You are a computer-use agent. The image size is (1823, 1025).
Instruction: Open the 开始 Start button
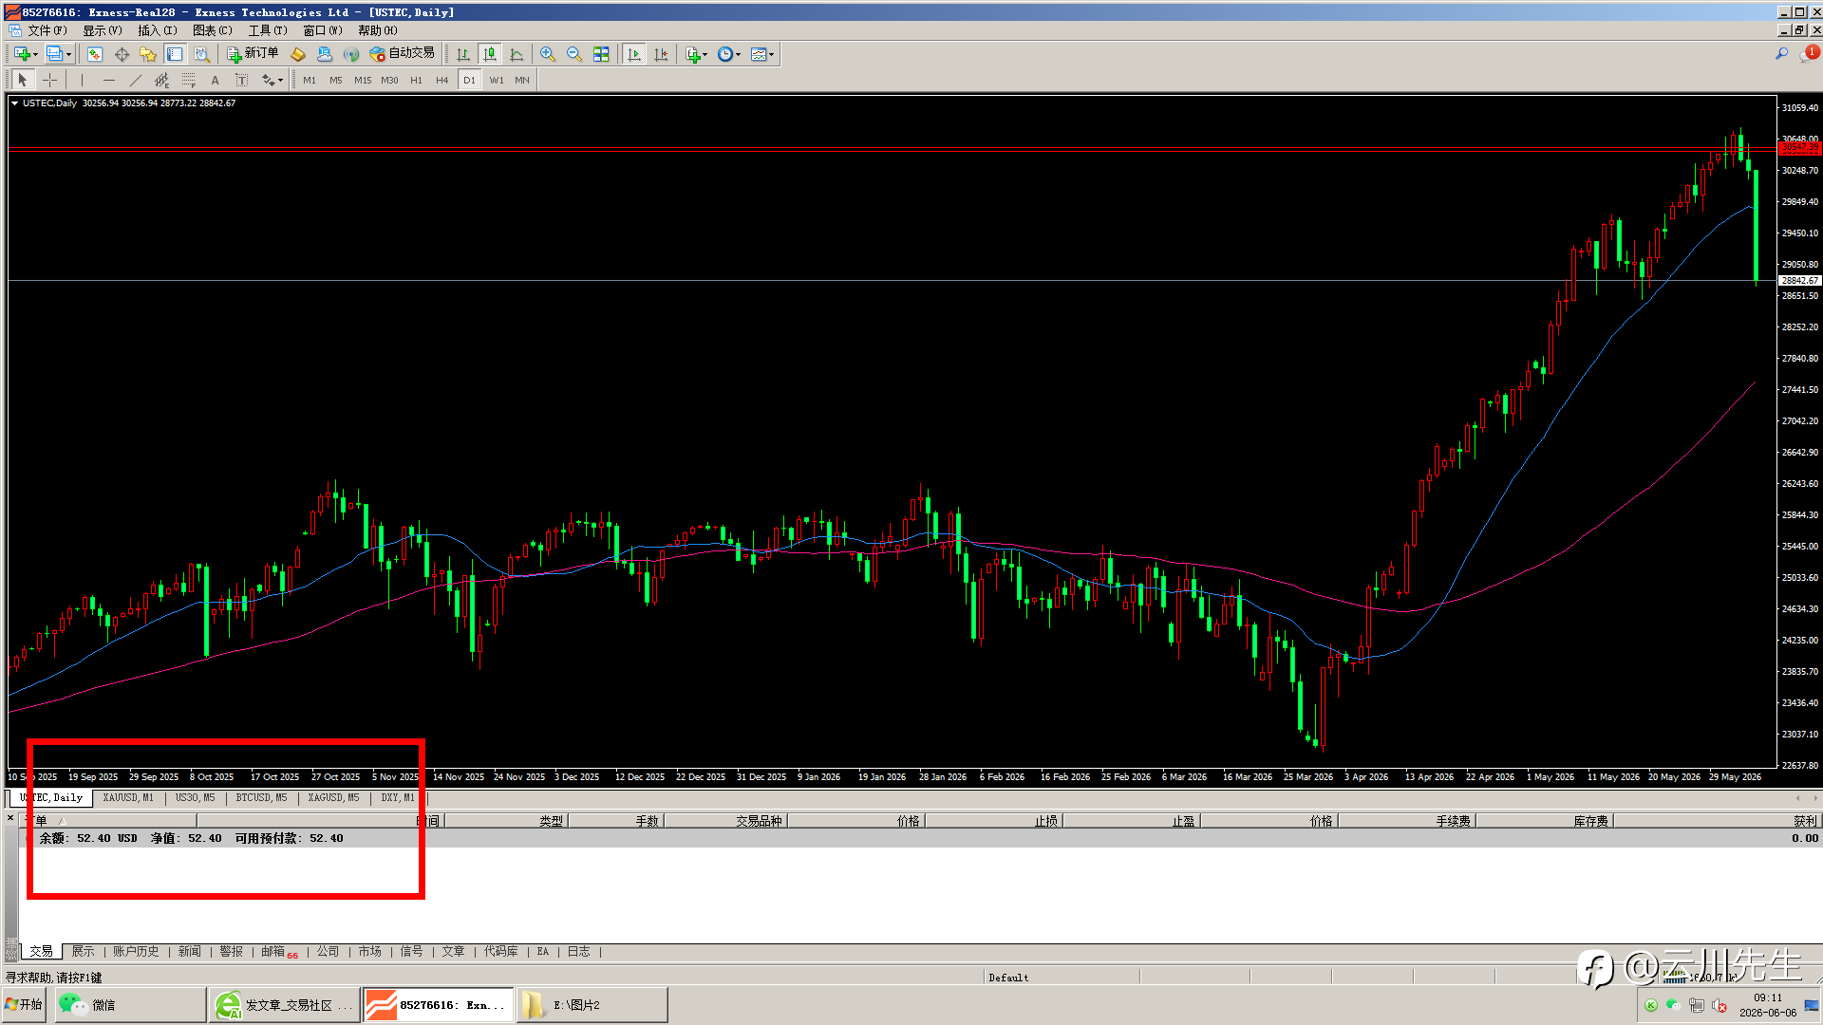tap(24, 1005)
